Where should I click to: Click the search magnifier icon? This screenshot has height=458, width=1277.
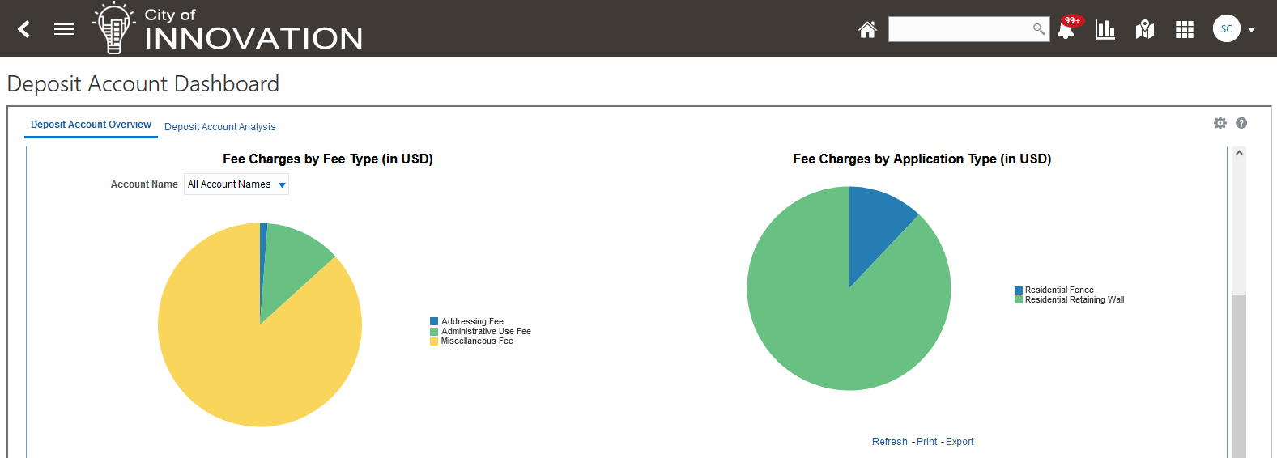tap(1038, 29)
